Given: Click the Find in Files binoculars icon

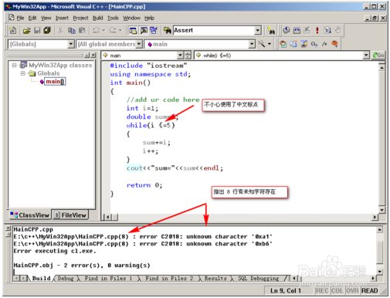Looking at the screenshot, I should point(168,31).
